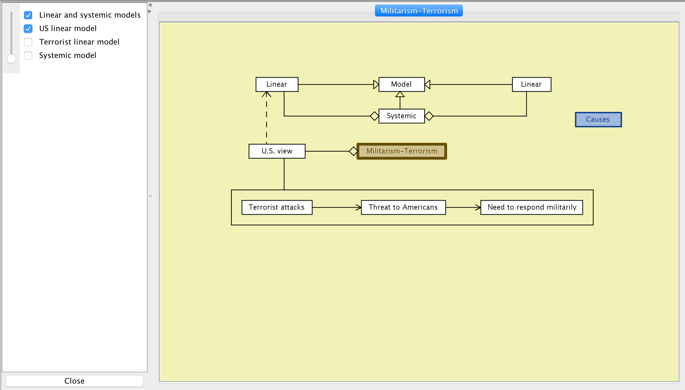
Task: Select the Threat to Americans box
Action: tap(403, 207)
